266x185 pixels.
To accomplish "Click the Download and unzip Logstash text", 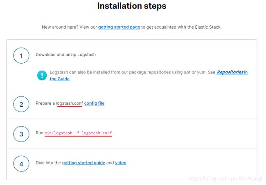I will tap(65, 55).
